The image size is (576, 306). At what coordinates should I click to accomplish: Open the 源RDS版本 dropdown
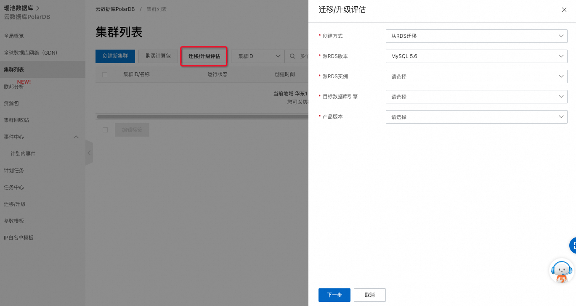click(x=476, y=56)
